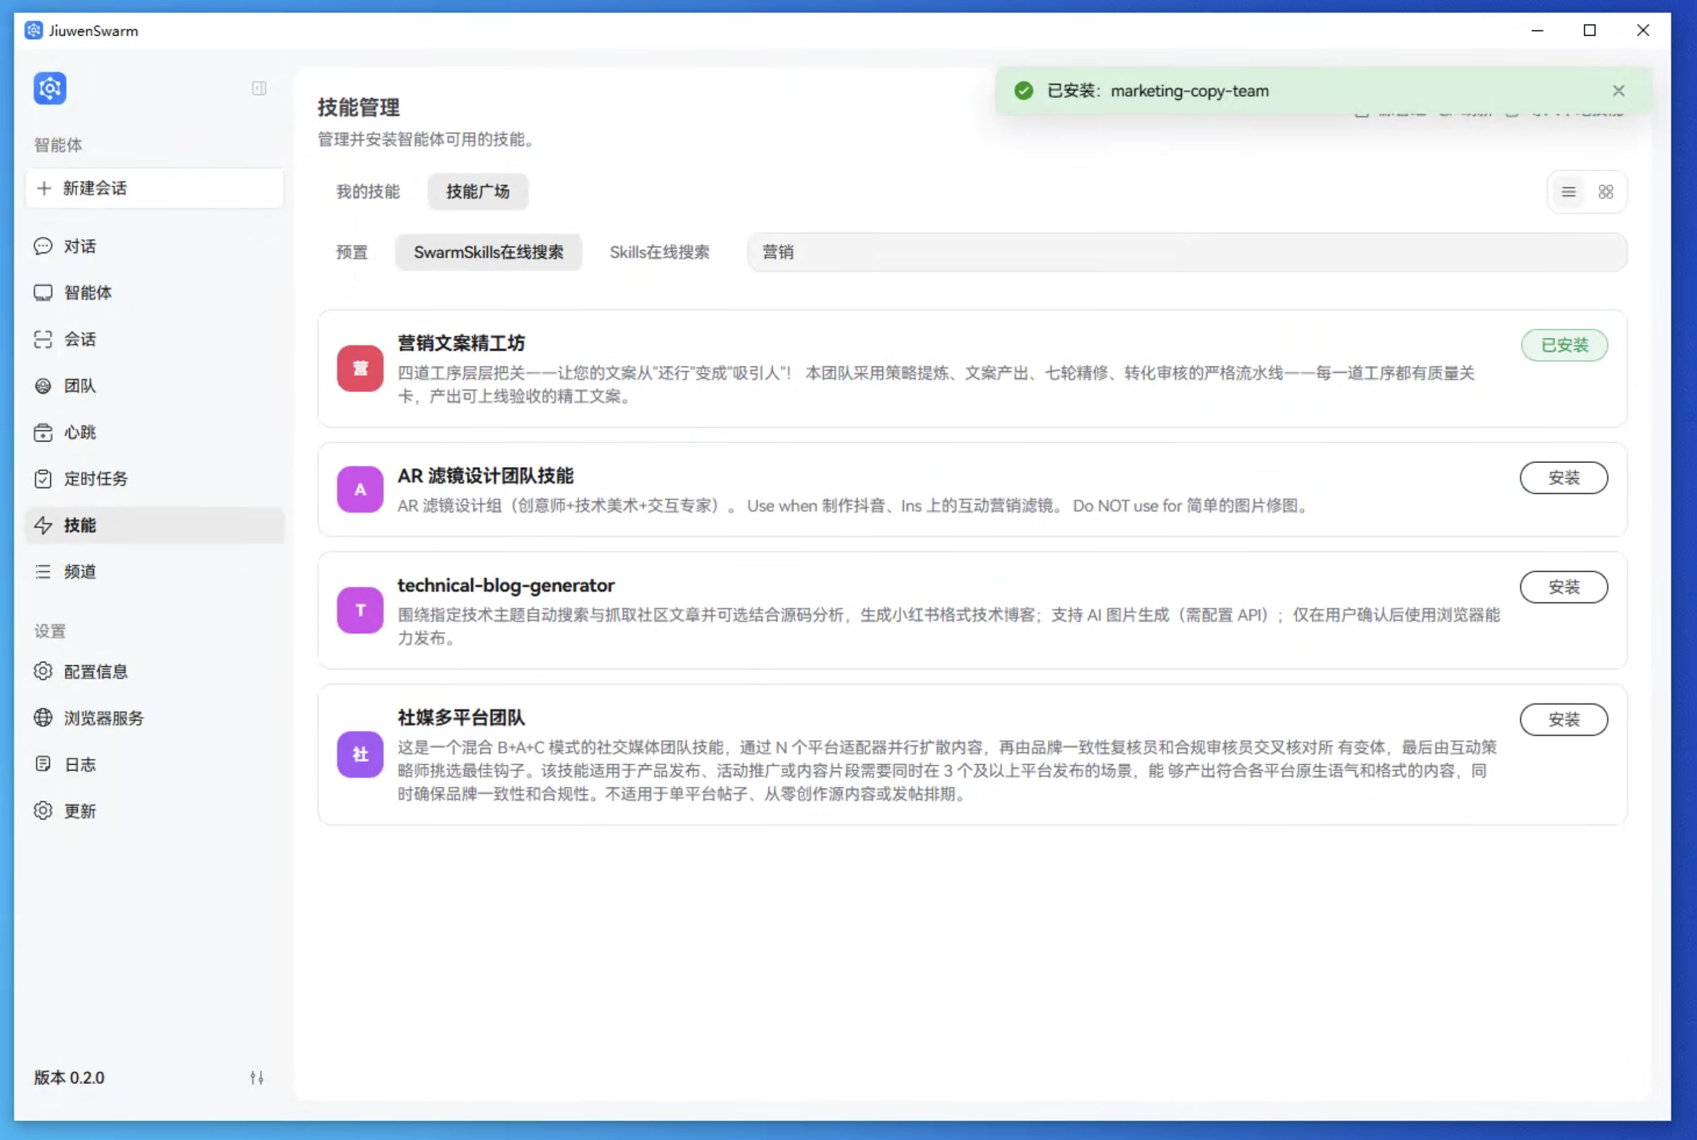Click the settings sliders icon beside version

click(x=257, y=1077)
